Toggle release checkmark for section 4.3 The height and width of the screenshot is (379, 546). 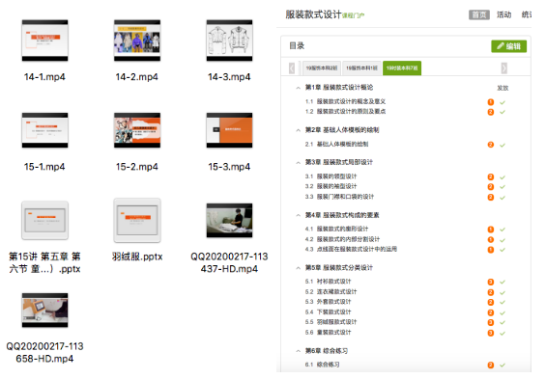point(503,250)
